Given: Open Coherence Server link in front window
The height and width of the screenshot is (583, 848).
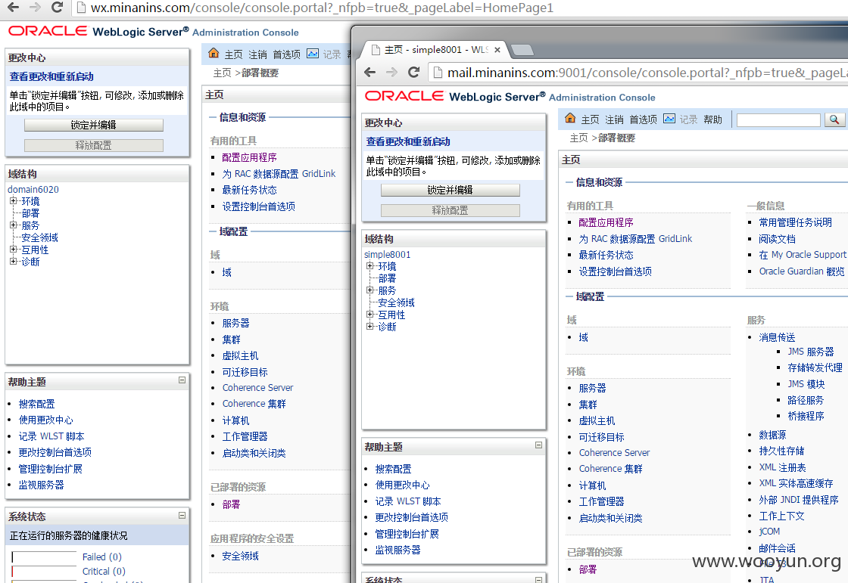Looking at the screenshot, I should pyautogui.click(x=614, y=453).
